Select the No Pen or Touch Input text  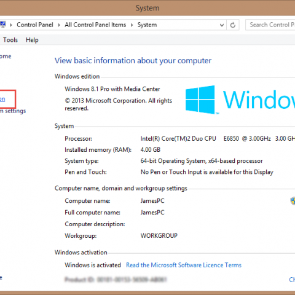(207, 172)
